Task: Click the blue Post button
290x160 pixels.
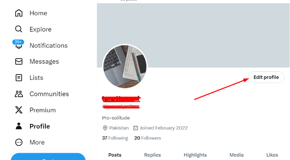Action: point(48,156)
